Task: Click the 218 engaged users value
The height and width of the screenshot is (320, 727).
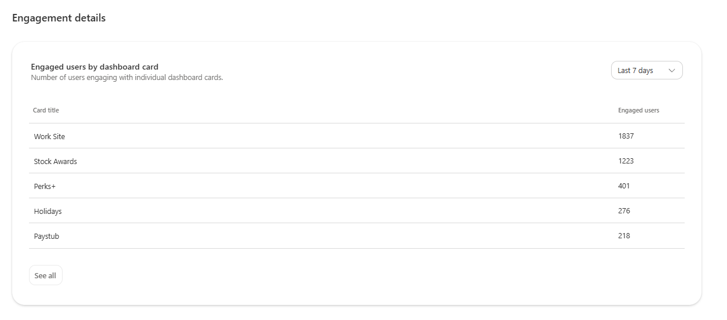Action: [x=624, y=236]
